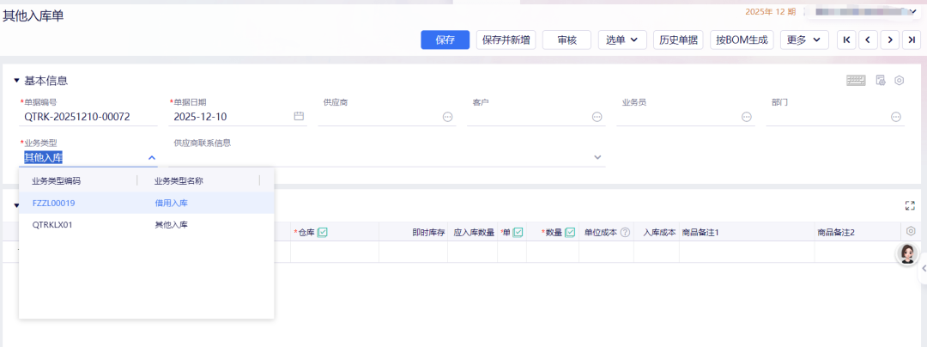This screenshot has height=347, width=927.
Task: Go to last record icon
Action: click(x=912, y=40)
